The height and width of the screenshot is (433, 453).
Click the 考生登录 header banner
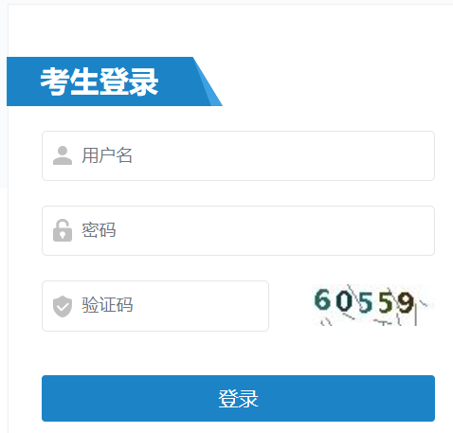pyautogui.click(x=115, y=81)
